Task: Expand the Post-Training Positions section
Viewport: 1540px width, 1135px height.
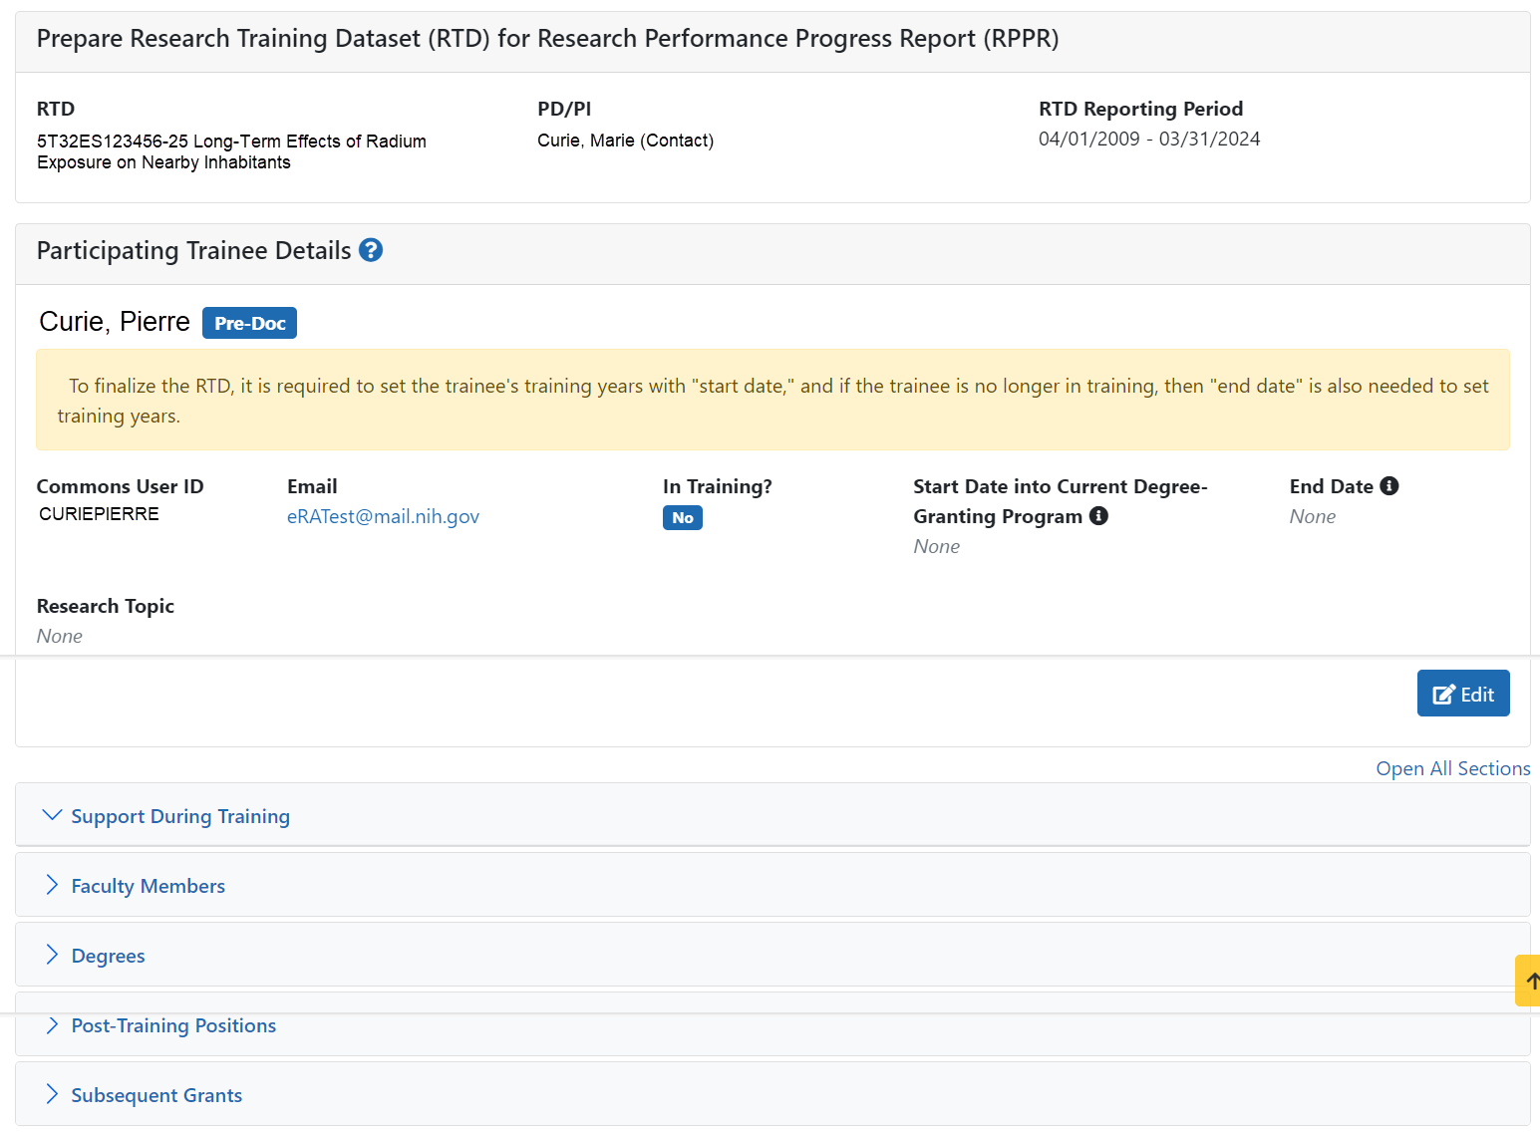Action: coord(173,1025)
